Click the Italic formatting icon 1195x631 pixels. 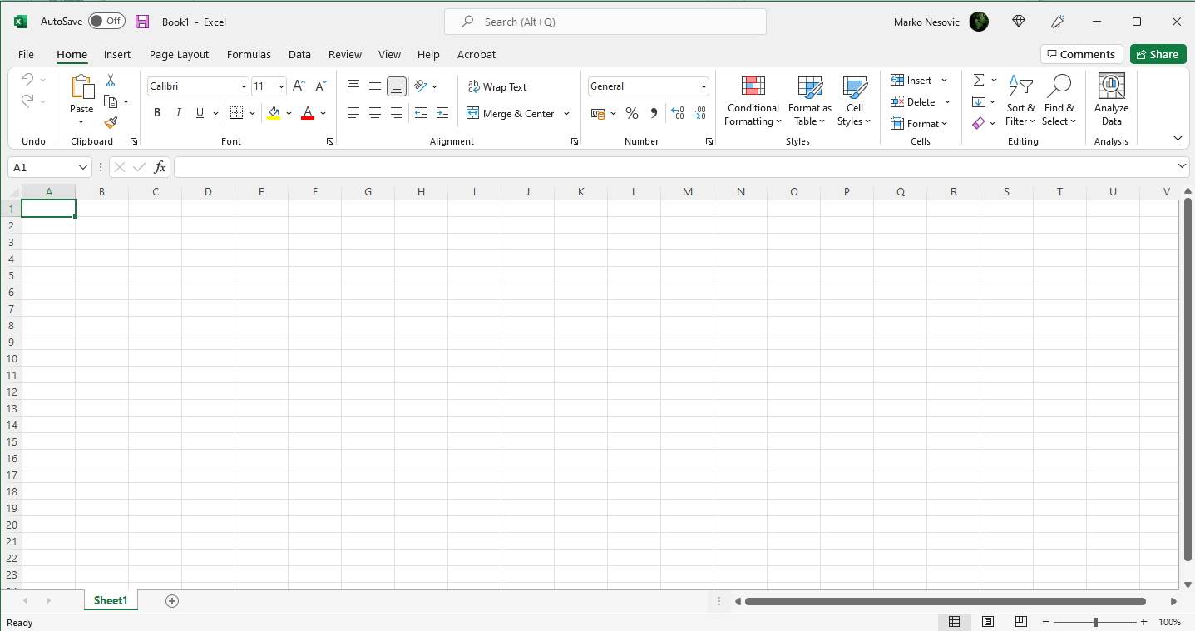click(x=178, y=112)
